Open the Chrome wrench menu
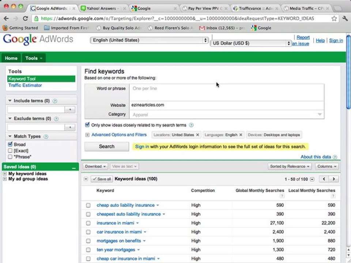Screen dimensions: 351x263 (x=345, y=19)
